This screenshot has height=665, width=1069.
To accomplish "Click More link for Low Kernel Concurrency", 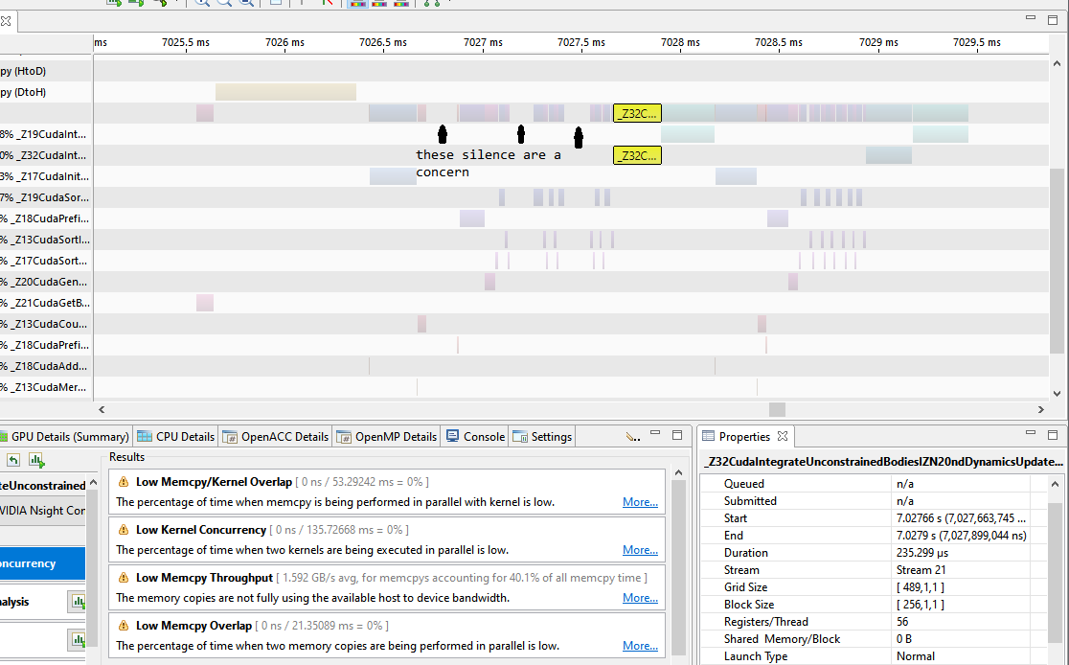I will 640,550.
